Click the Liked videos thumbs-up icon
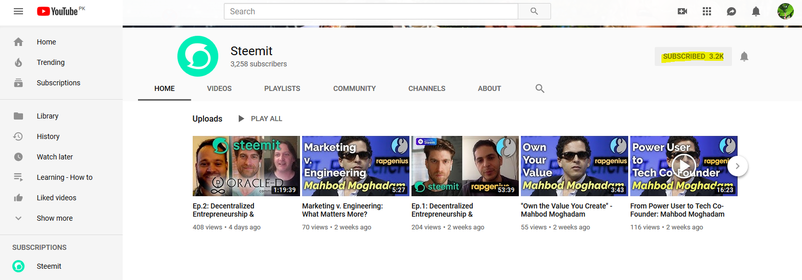 [18, 198]
